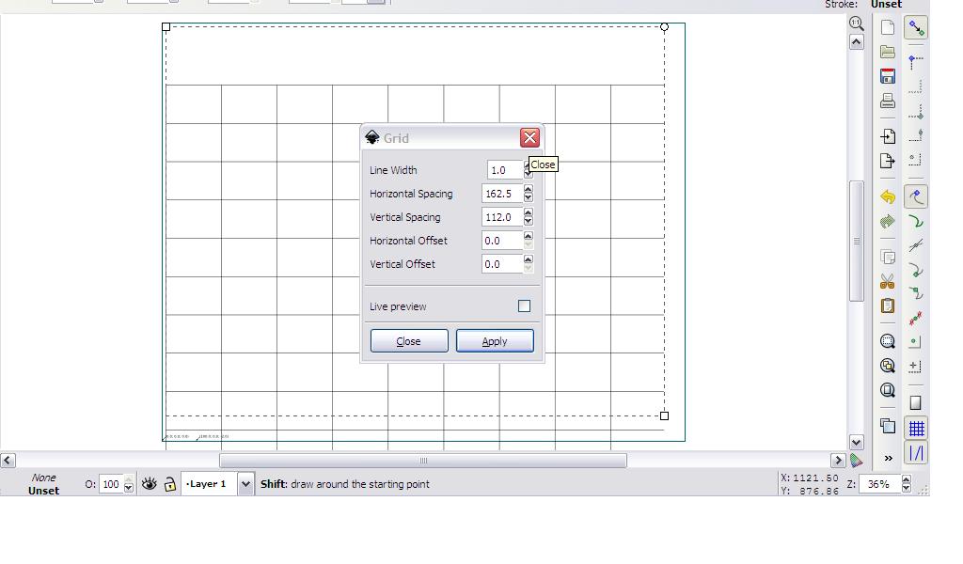Toggle layer visibility with the eye icon
963x564 pixels.
pos(149,485)
